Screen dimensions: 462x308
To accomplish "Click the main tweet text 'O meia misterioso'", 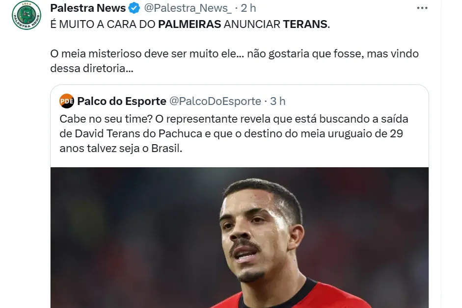I will click(x=234, y=61).
